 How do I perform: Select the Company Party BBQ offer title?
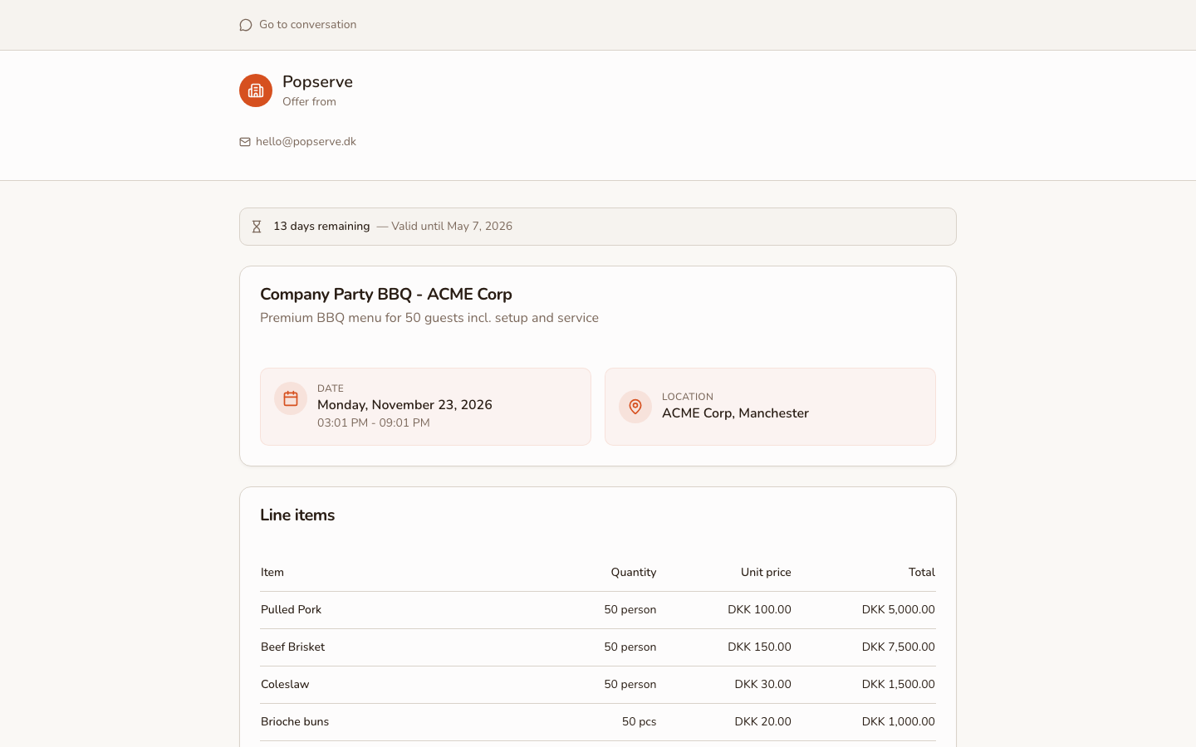click(385, 295)
